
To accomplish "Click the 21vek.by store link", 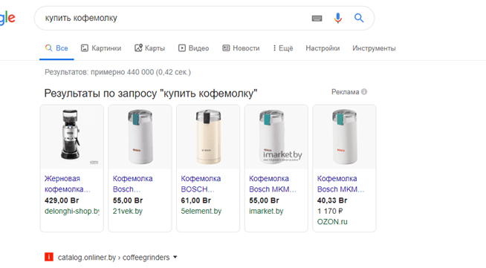I will point(127,212).
